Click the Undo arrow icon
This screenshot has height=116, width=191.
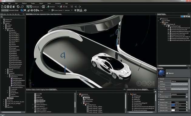pyautogui.click(x=18, y=7)
